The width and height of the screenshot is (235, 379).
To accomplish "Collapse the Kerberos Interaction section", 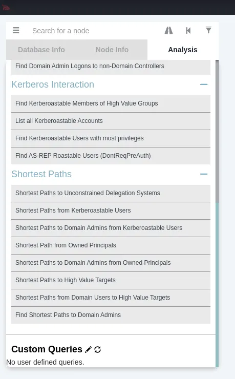I will coord(204,85).
